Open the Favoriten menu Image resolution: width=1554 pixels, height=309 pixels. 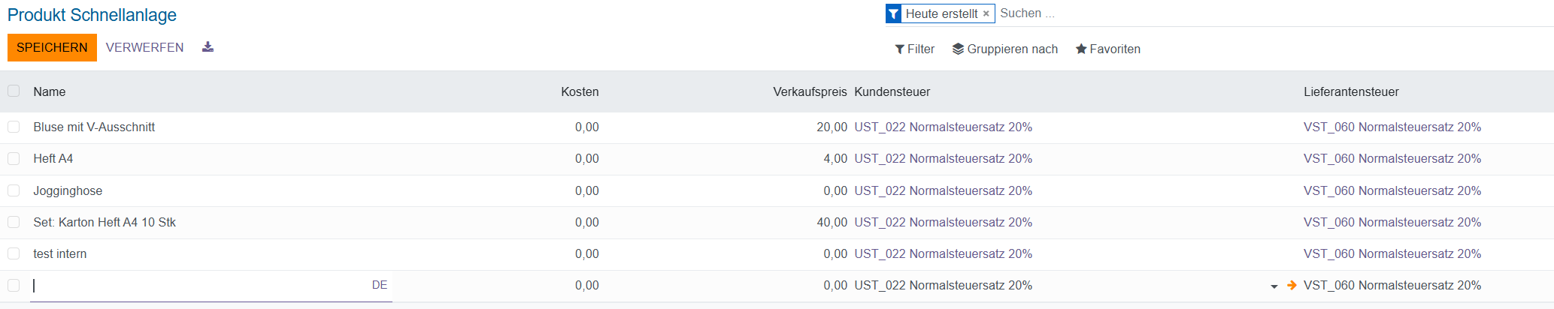[x=1107, y=49]
